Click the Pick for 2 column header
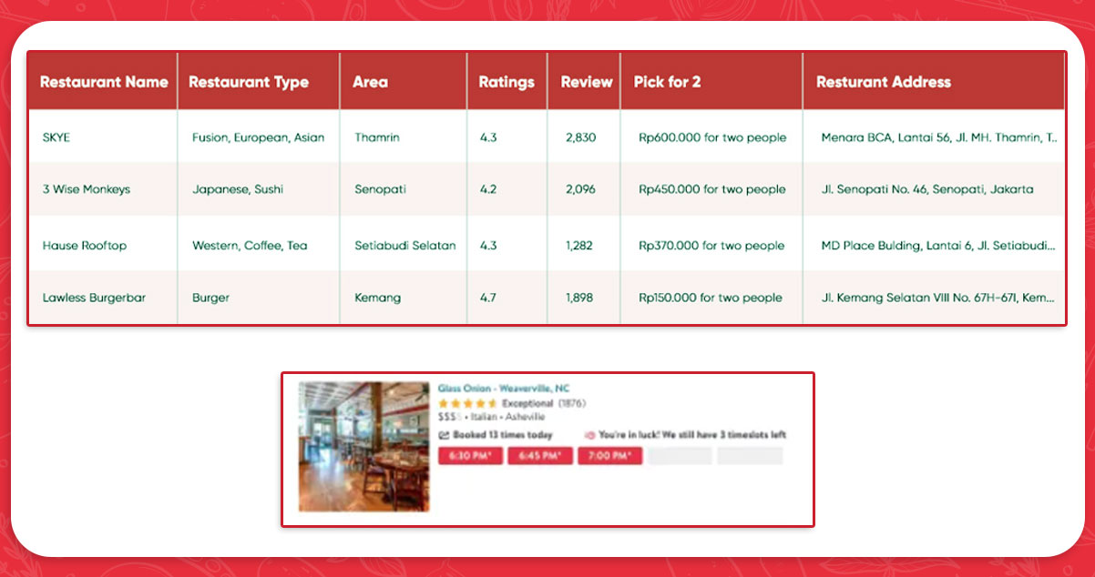Image resolution: width=1095 pixels, height=577 pixels. pyautogui.click(x=668, y=82)
